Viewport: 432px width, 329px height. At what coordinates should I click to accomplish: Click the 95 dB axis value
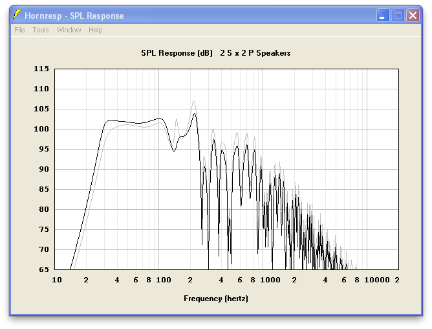tap(44, 149)
